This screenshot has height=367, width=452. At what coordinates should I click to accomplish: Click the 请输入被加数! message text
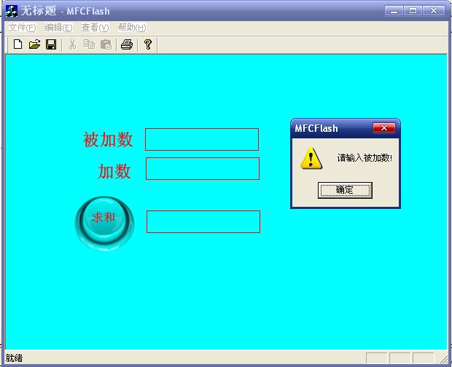coord(365,158)
